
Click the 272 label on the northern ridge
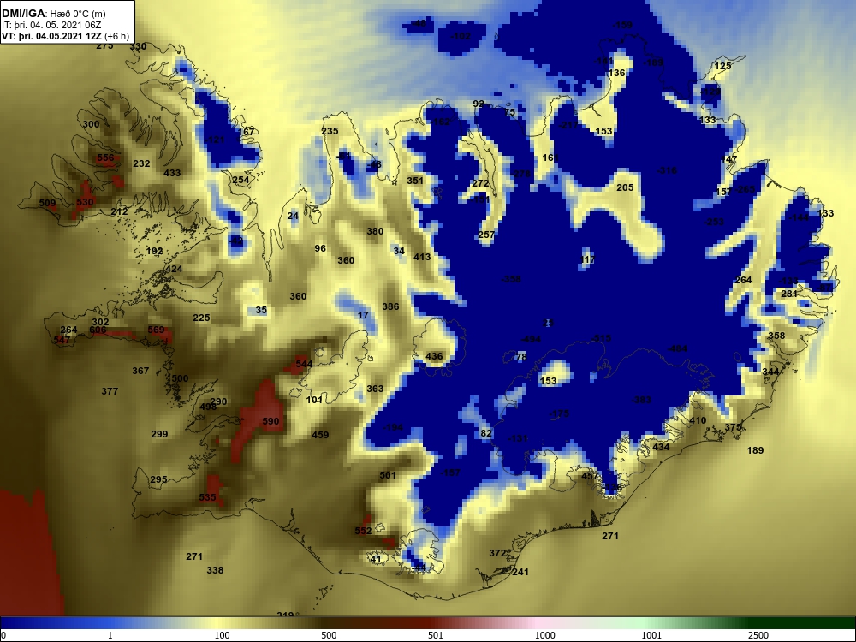pos(480,183)
